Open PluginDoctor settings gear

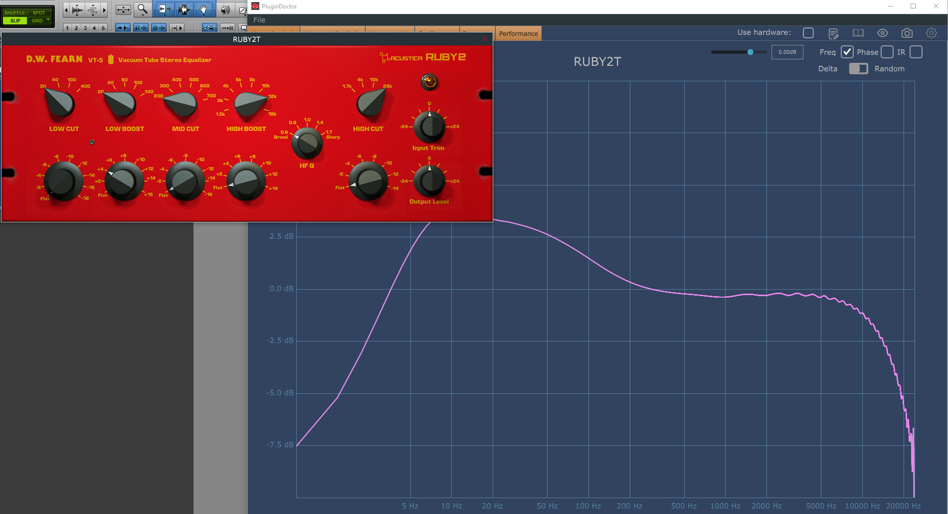(932, 33)
